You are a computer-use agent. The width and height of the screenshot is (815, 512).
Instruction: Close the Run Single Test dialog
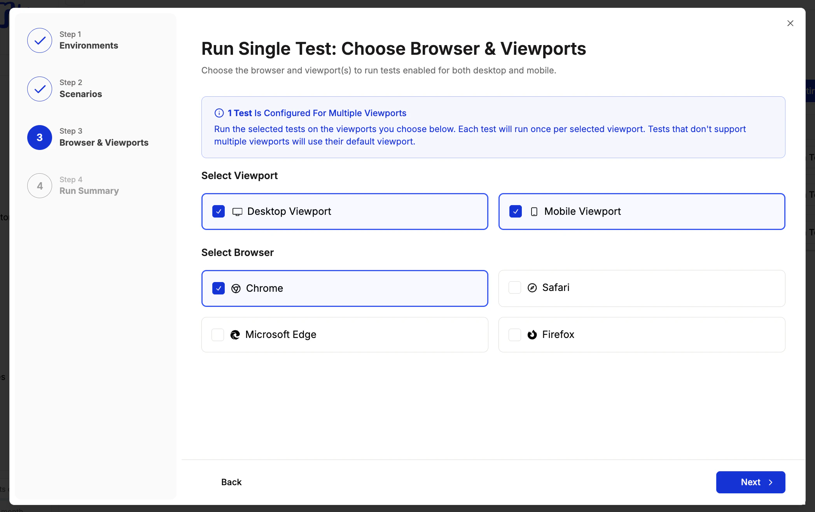tap(790, 23)
